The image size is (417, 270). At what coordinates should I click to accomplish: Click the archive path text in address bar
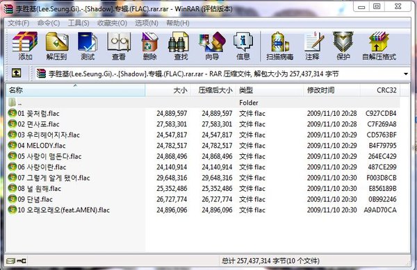(x=193, y=74)
